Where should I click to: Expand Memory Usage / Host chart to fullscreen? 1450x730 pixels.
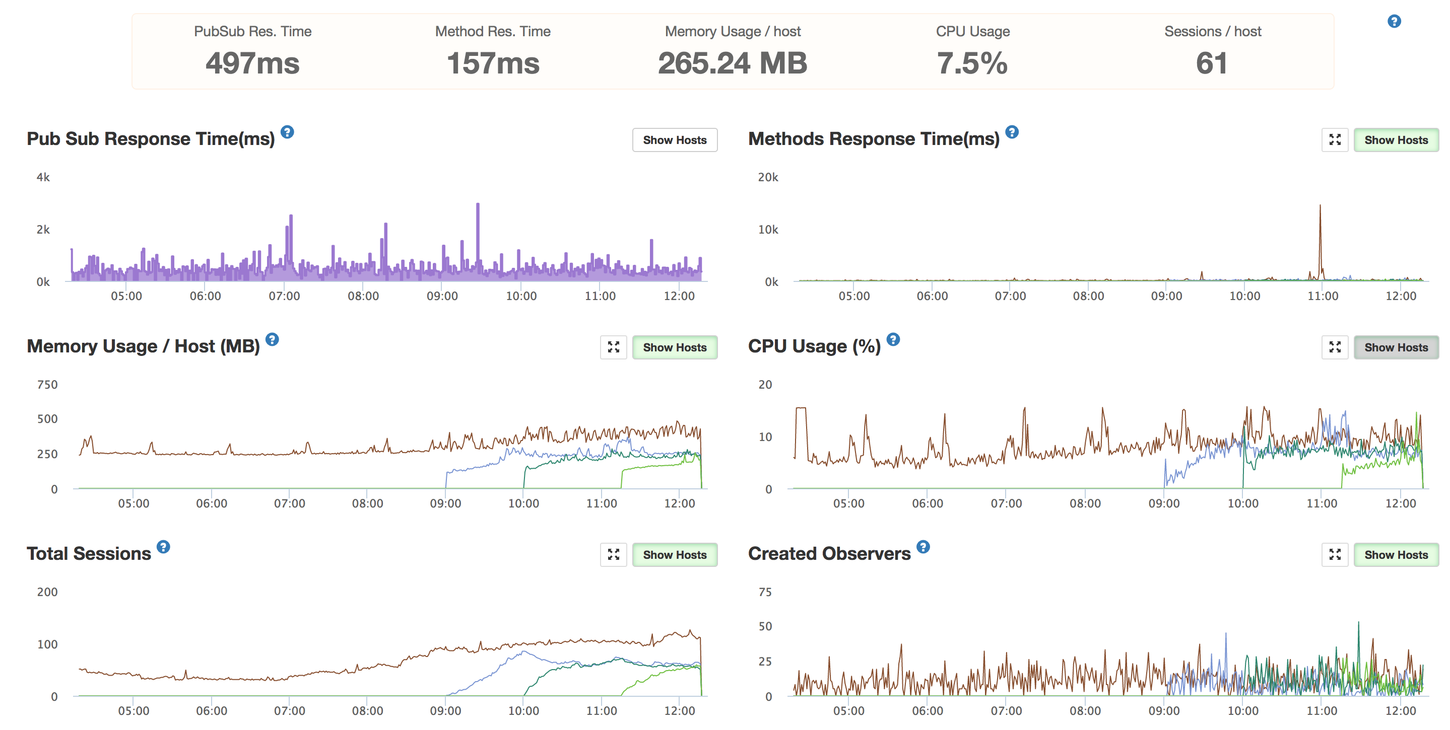[x=614, y=347]
